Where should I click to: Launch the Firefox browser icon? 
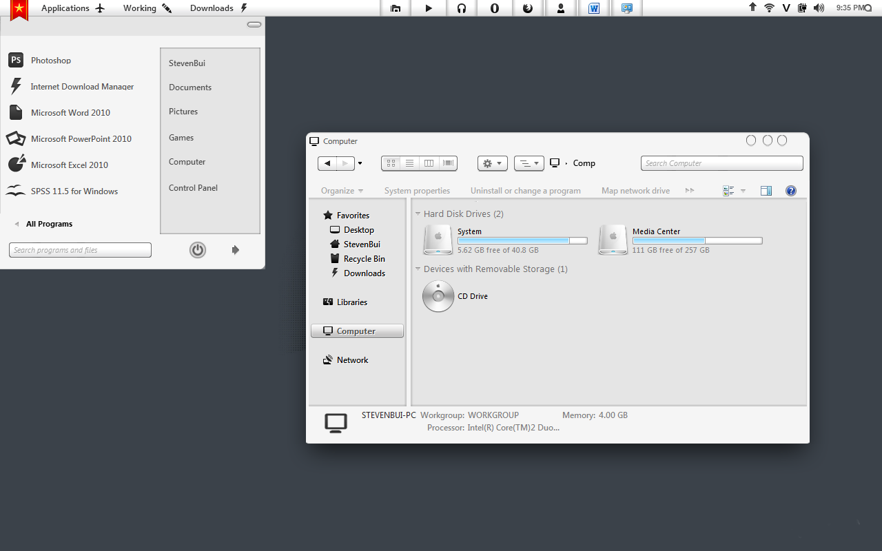[528, 8]
